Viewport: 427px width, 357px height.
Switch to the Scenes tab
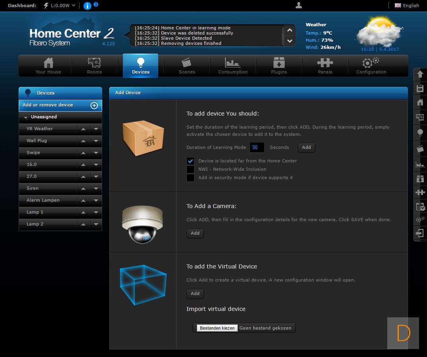tap(187, 66)
